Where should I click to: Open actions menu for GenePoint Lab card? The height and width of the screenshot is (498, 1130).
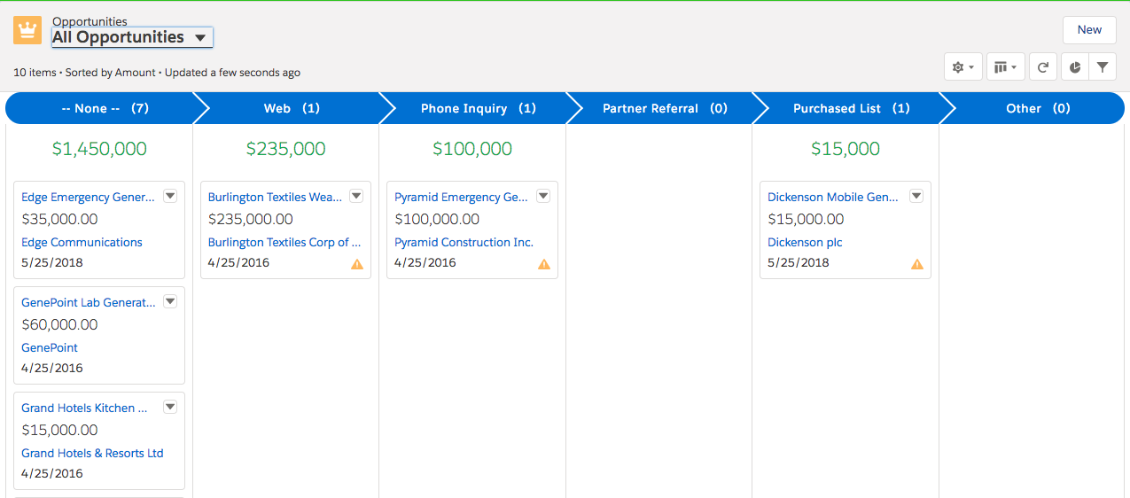(x=170, y=301)
